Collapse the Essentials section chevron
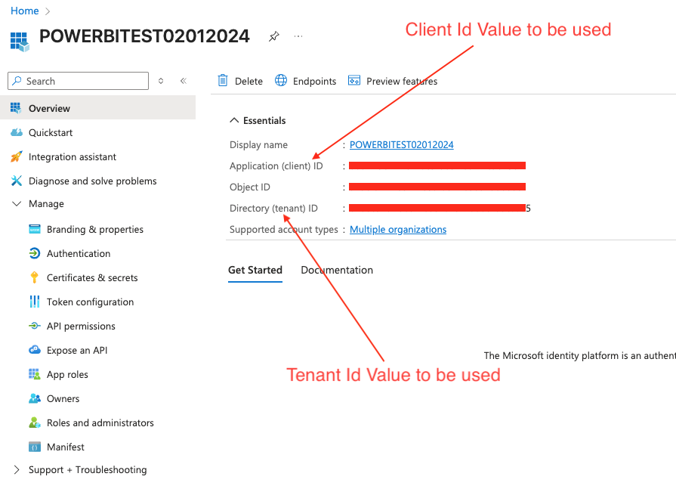This screenshot has height=492, width=676. tap(234, 120)
